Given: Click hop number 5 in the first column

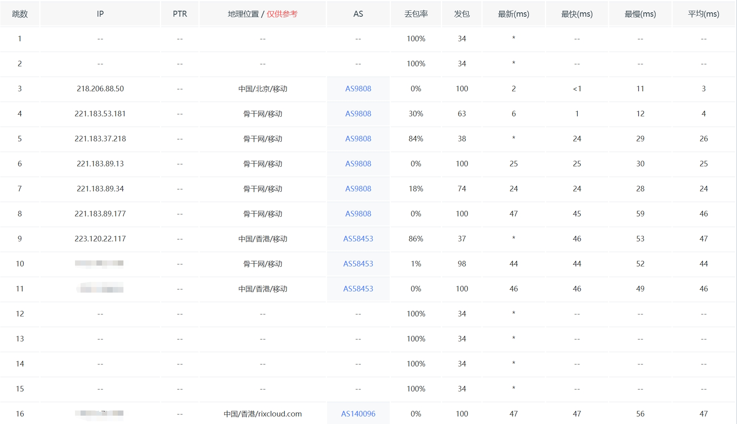Looking at the screenshot, I should tap(20, 139).
